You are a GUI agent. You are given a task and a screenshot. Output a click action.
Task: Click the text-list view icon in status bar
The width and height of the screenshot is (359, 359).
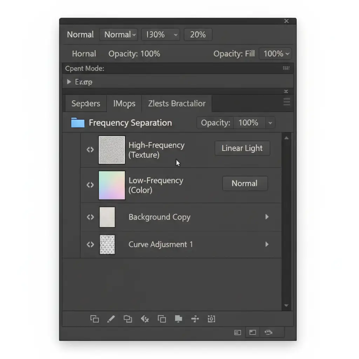[x=238, y=332]
